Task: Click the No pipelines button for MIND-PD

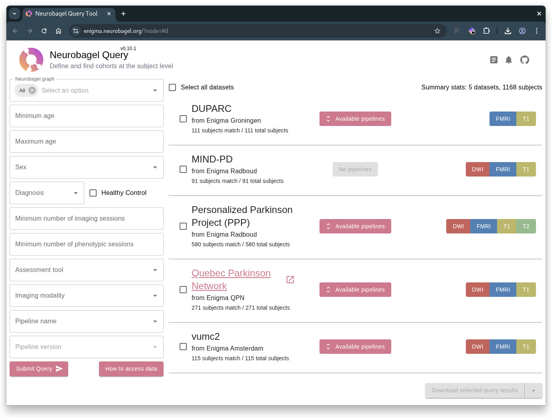Action: (355, 169)
